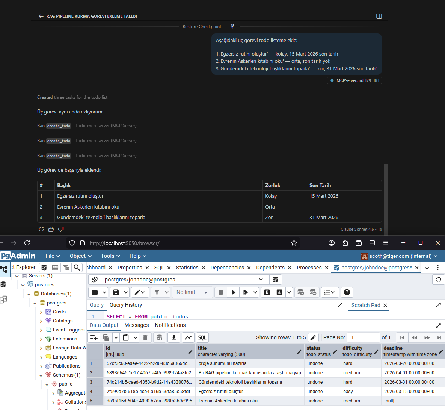Switch to the Messages tab

(136, 325)
